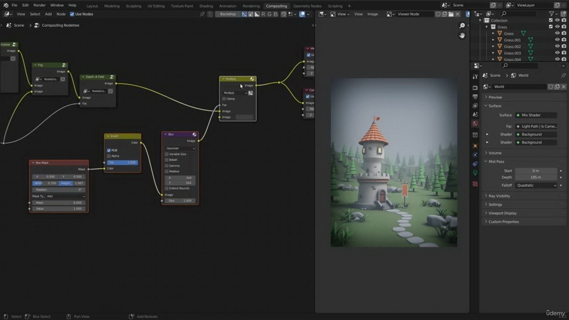Adjust Width slider in Box Mask node

[x=45, y=184]
